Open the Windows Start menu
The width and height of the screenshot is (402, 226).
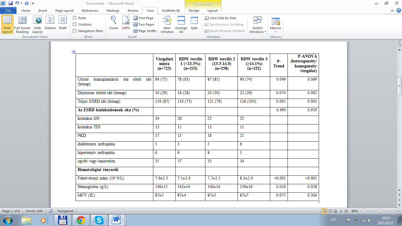(x=8, y=220)
